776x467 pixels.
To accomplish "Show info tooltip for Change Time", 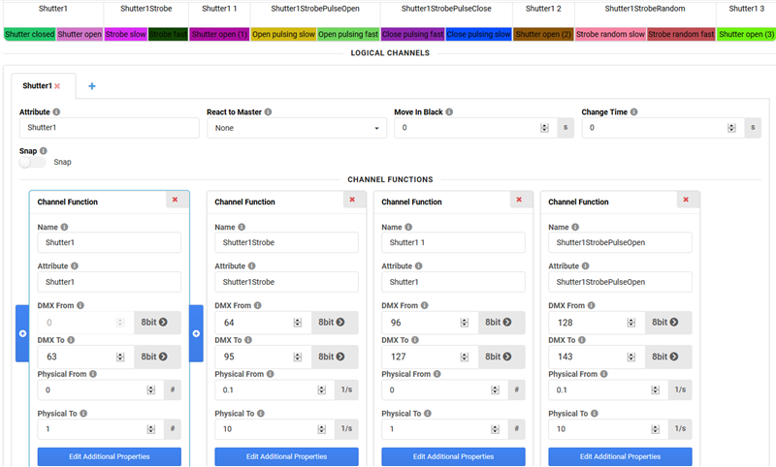I will point(633,112).
